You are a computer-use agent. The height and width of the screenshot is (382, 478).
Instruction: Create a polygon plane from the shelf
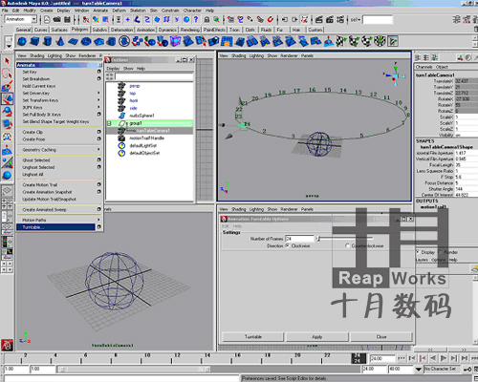click(x=73, y=41)
